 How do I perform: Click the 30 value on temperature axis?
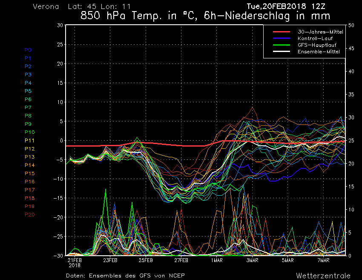click(x=60, y=25)
